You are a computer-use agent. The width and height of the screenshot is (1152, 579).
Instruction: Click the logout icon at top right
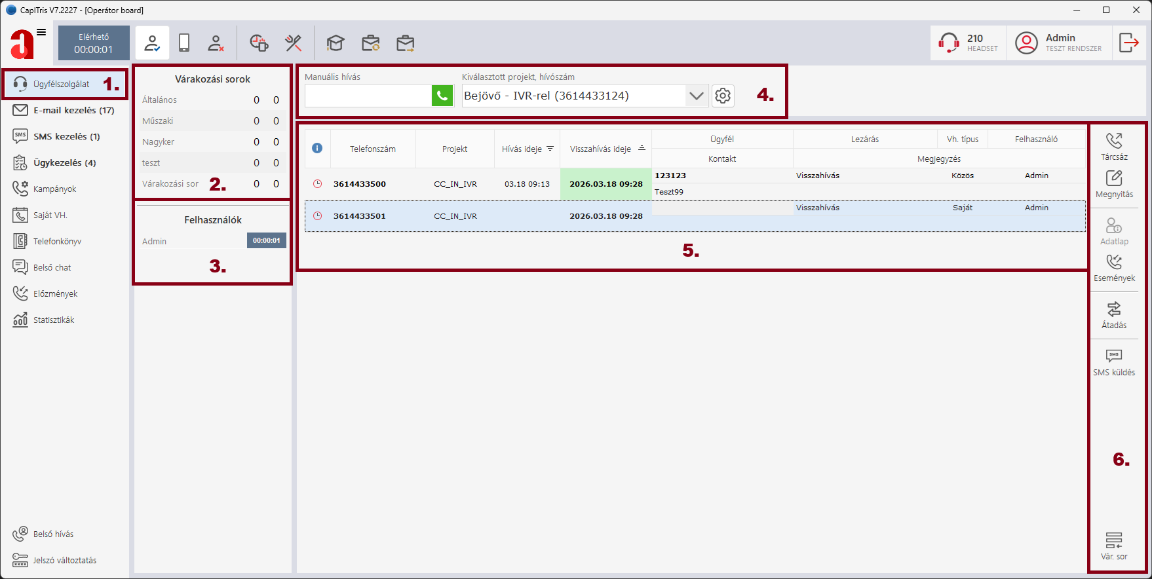pyautogui.click(x=1129, y=43)
